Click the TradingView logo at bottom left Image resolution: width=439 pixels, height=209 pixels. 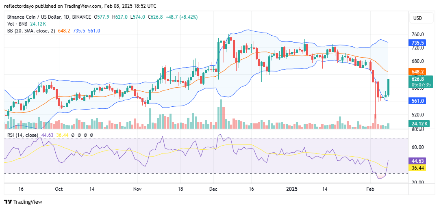(x=23, y=202)
